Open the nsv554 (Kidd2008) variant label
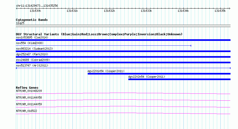Viewport: 238px width, 129px height. [30, 43]
